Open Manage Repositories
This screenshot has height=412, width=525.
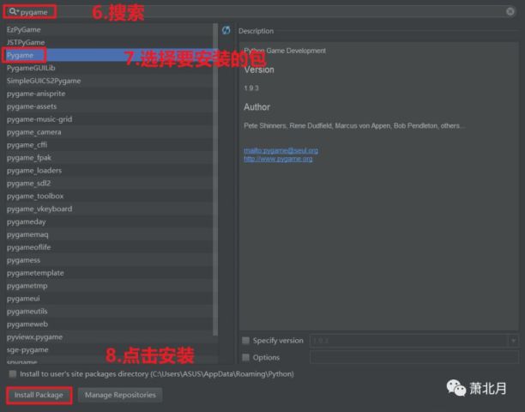[120, 395]
